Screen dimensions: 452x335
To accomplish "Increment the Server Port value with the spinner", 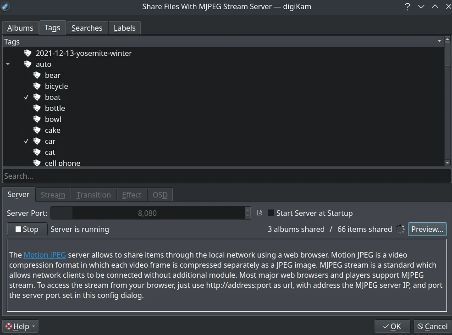I will tap(248, 210).
